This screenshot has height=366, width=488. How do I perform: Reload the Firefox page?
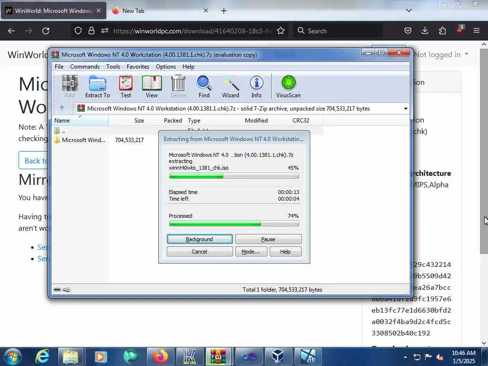(x=46, y=31)
